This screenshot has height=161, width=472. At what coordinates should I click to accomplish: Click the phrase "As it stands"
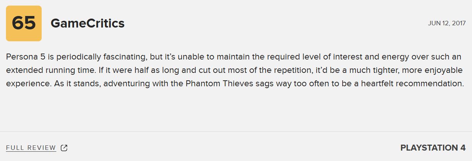77,84
